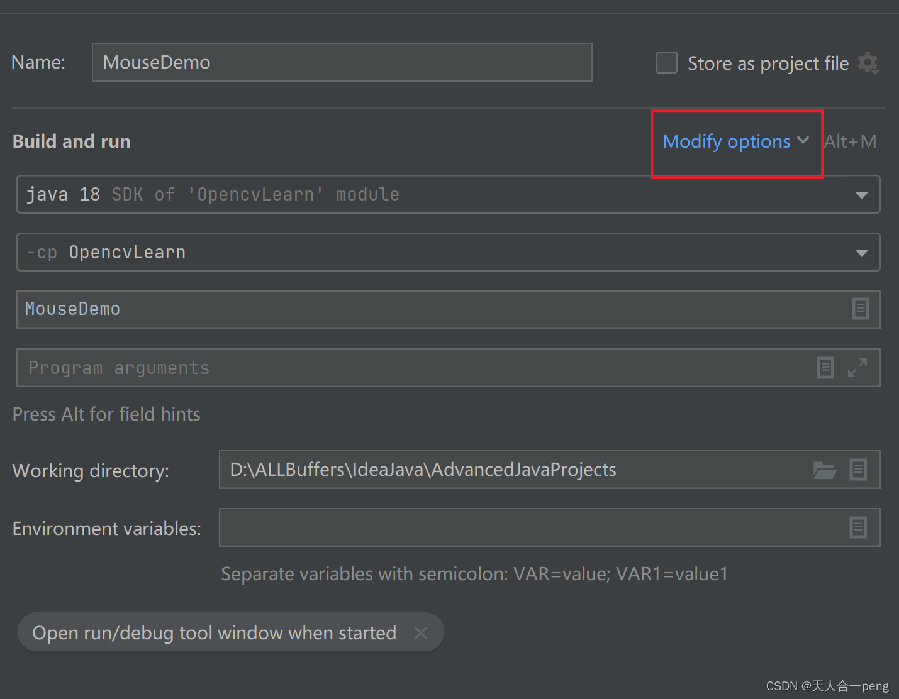The height and width of the screenshot is (699, 899).
Task: Open settings via the gear icon beside Store as project file
Action: click(869, 63)
